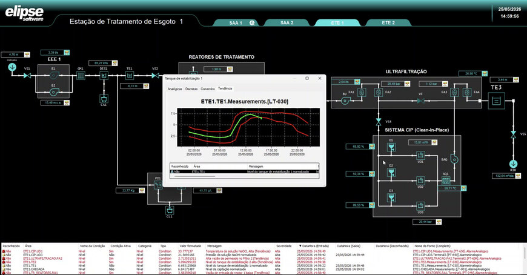527x275 pixels.
Task: Click the TE3 tank icon
Action: 497,101
